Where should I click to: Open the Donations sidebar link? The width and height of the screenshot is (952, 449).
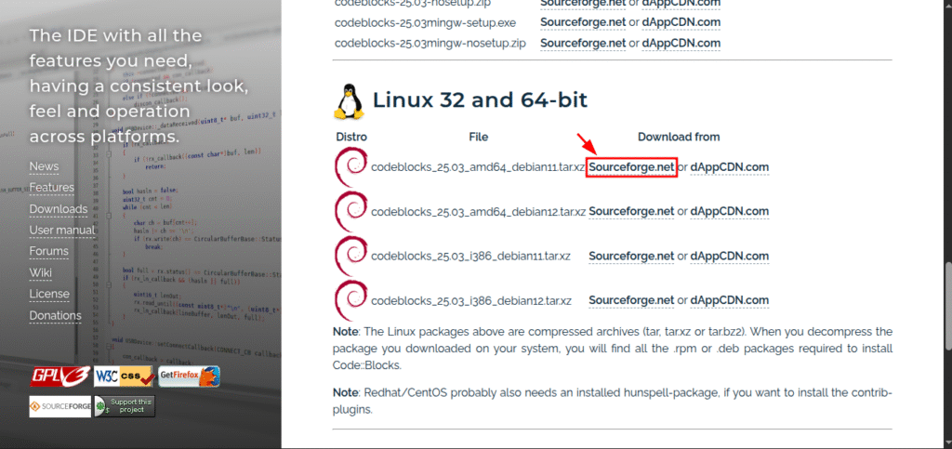click(x=55, y=315)
